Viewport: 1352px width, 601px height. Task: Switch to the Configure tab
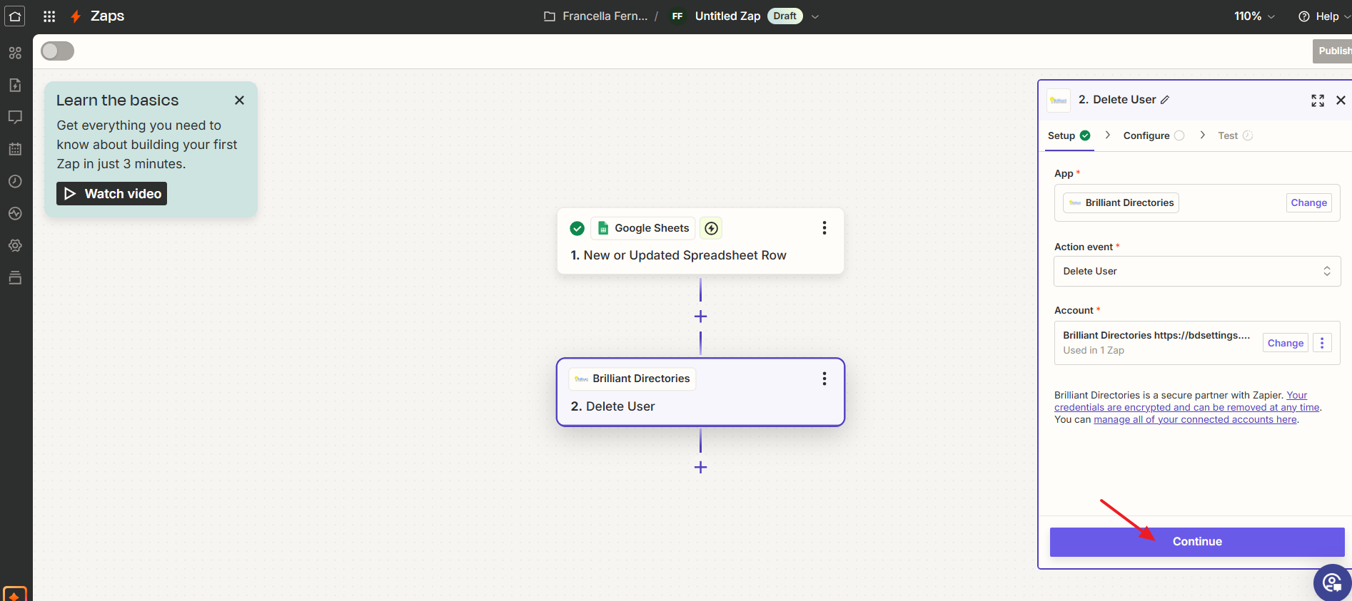coord(1154,135)
